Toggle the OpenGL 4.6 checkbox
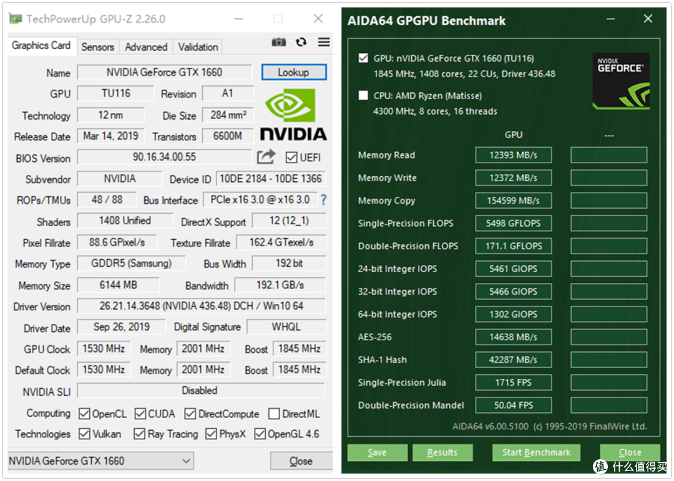 260,434
